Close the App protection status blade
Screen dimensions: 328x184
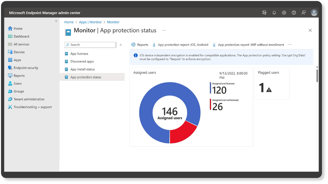[310, 30]
